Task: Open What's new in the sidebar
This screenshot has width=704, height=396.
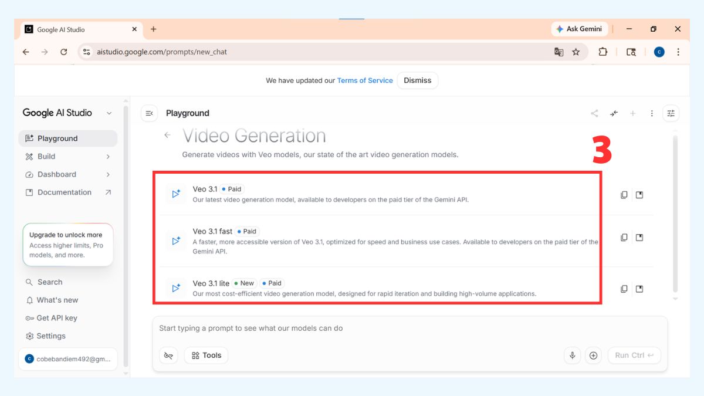Action: (68, 300)
